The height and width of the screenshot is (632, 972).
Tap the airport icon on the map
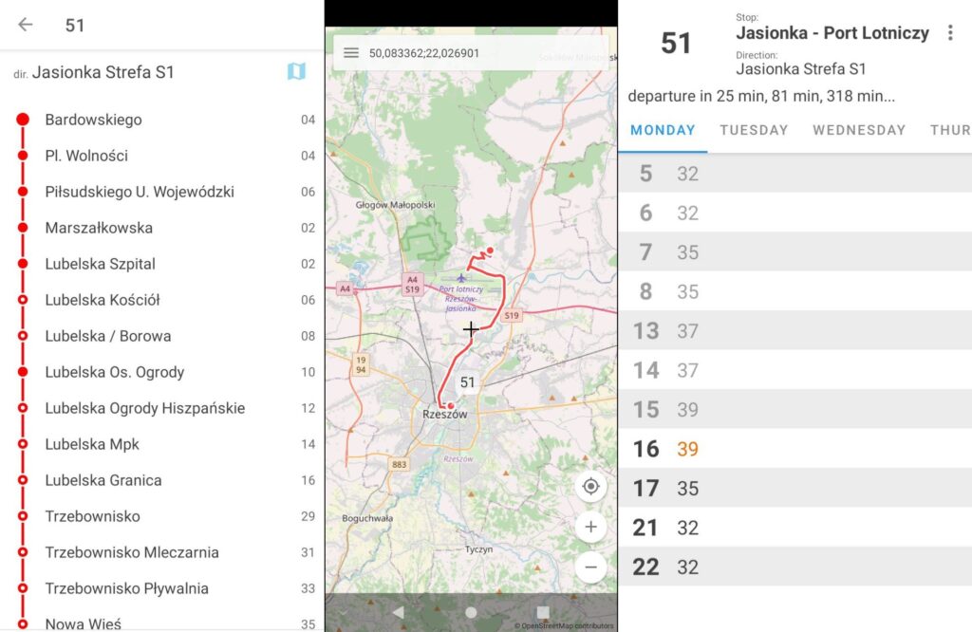click(x=460, y=278)
